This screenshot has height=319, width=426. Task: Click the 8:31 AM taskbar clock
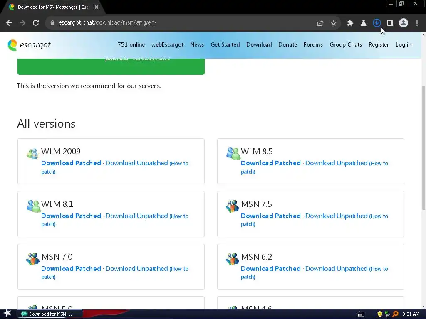point(411,314)
